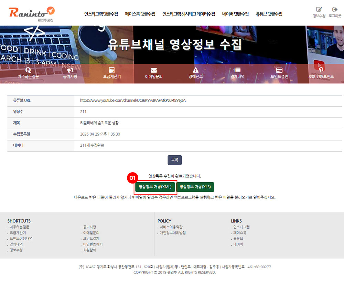
Task: Click the 영상수 value 211
Action: point(83,112)
